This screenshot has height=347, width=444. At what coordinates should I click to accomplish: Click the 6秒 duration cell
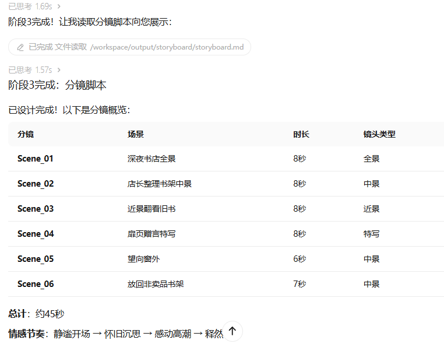tap(299, 259)
